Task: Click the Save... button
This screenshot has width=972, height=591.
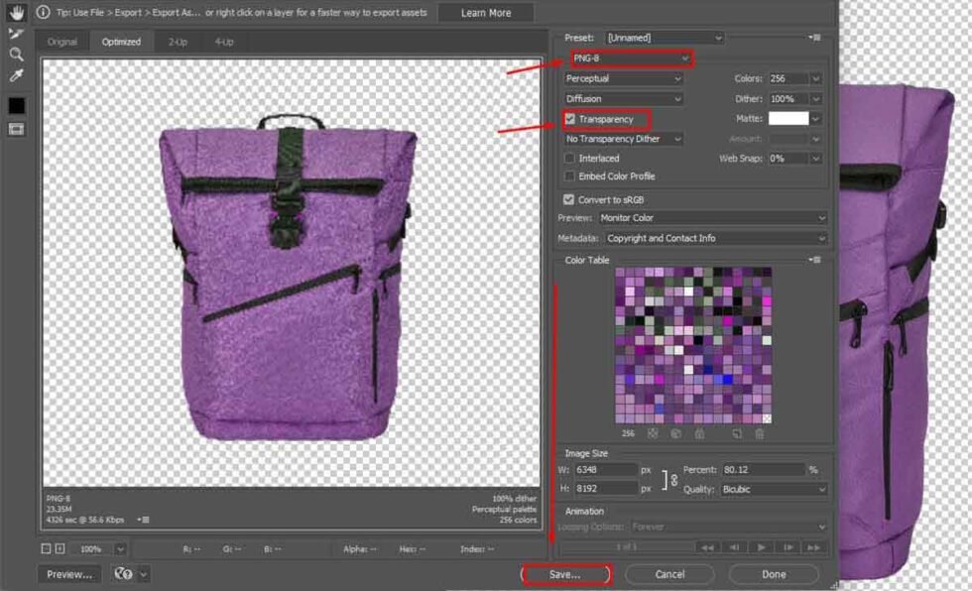Action: (565, 575)
